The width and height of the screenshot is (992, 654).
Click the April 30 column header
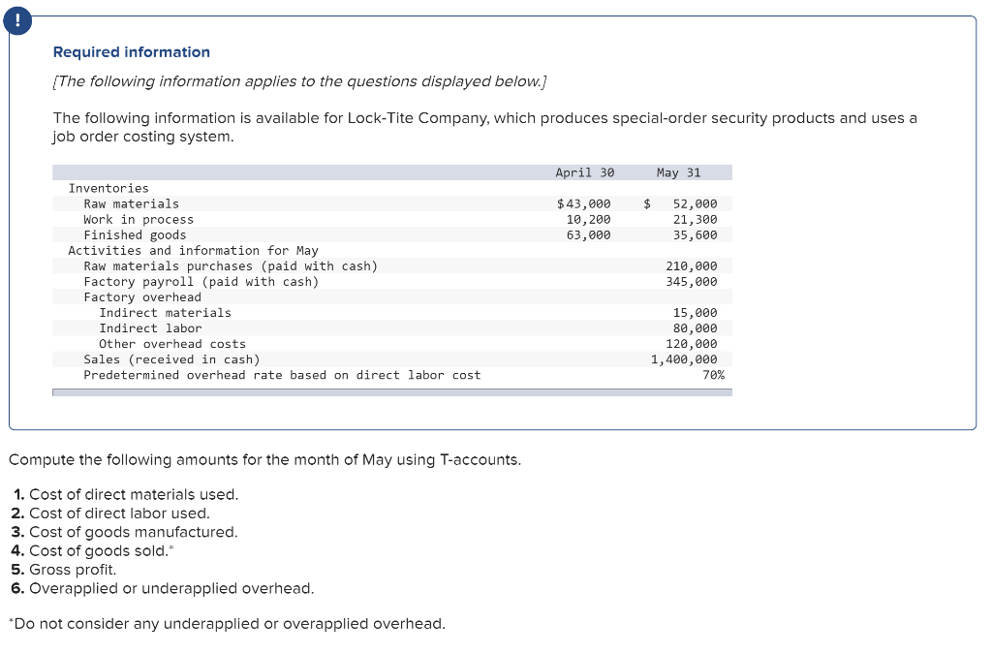tap(584, 172)
